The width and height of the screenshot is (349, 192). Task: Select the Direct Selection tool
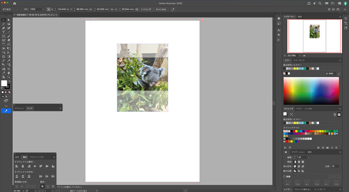(9, 20)
